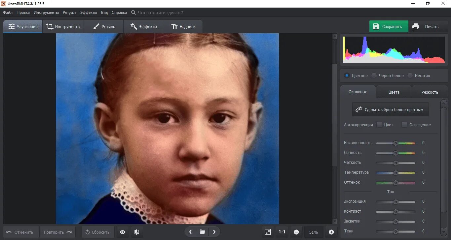The width and height of the screenshot is (451, 240).
Task: Select the Цветное radio button
Action: 347,75
